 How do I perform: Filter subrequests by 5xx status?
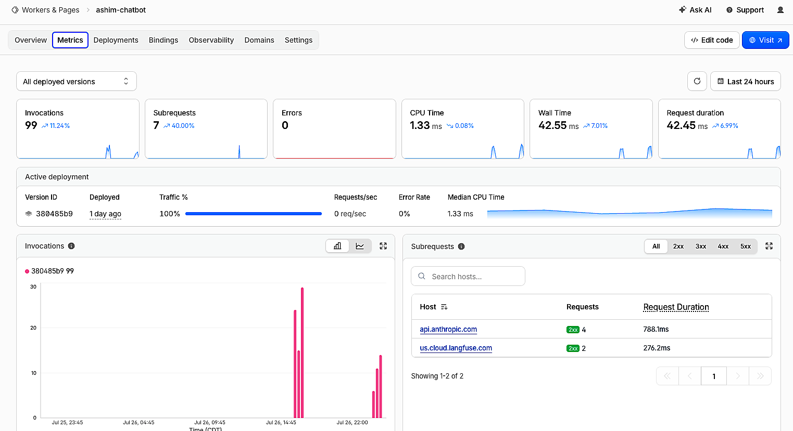746,246
